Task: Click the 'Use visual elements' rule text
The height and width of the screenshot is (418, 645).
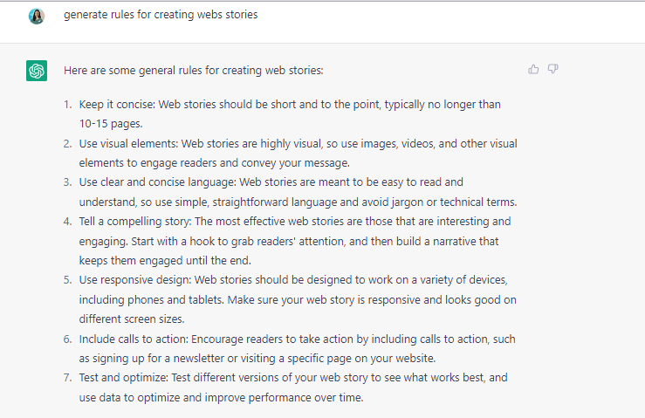Action: pos(128,144)
